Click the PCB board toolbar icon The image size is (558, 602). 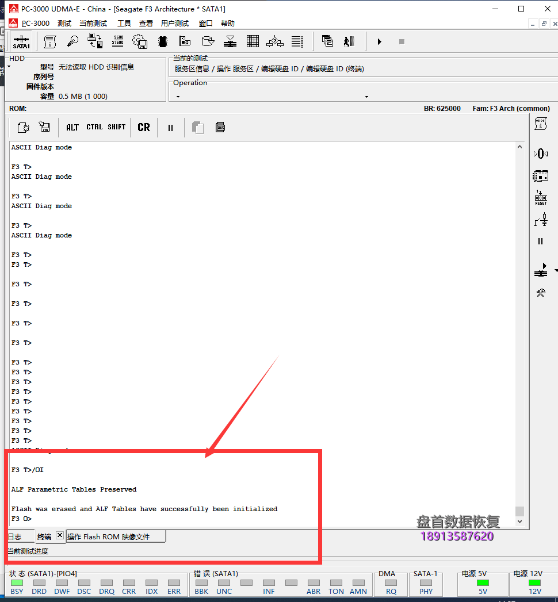point(185,41)
